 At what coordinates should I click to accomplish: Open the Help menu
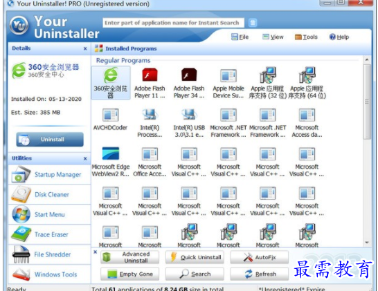[339, 37]
